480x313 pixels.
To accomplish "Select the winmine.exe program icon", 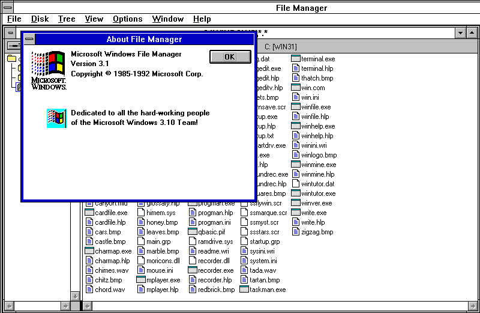I will [x=295, y=165].
